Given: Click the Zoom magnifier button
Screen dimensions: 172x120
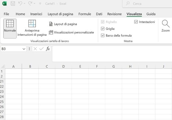Looking at the screenshot, I should pyautogui.click(x=166, y=26).
